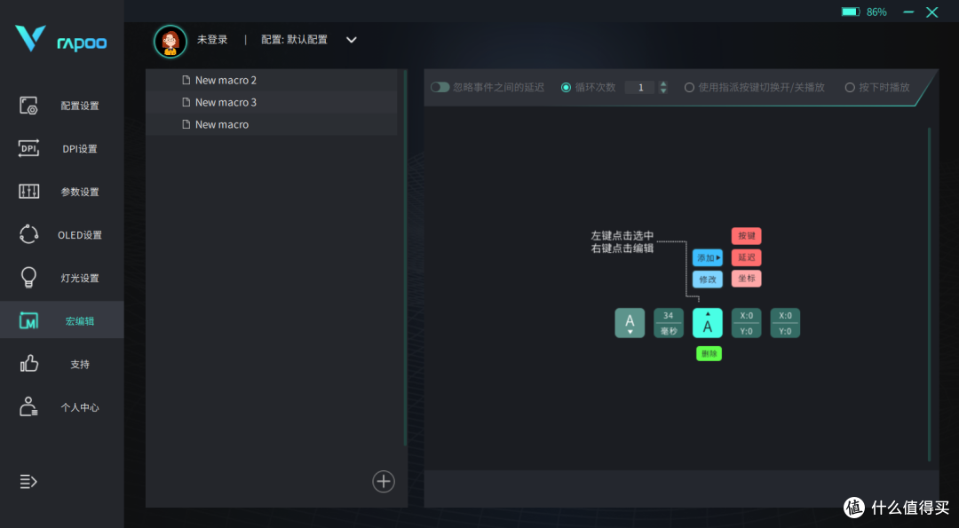959x528 pixels.
Task: Increase loop count with up arrow
Action: [663, 83]
